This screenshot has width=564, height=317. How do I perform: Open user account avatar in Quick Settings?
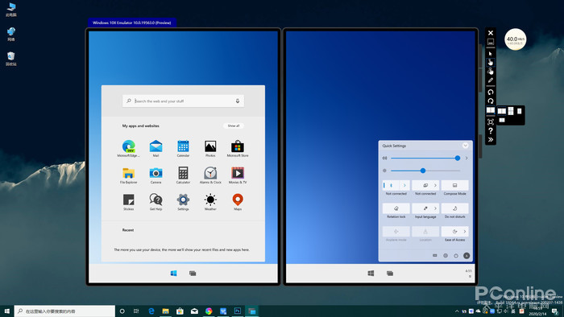click(x=467, y=256)
